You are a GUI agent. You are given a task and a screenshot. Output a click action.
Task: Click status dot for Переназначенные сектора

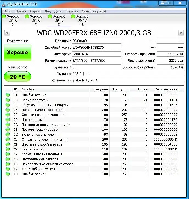tap(8, 110)
